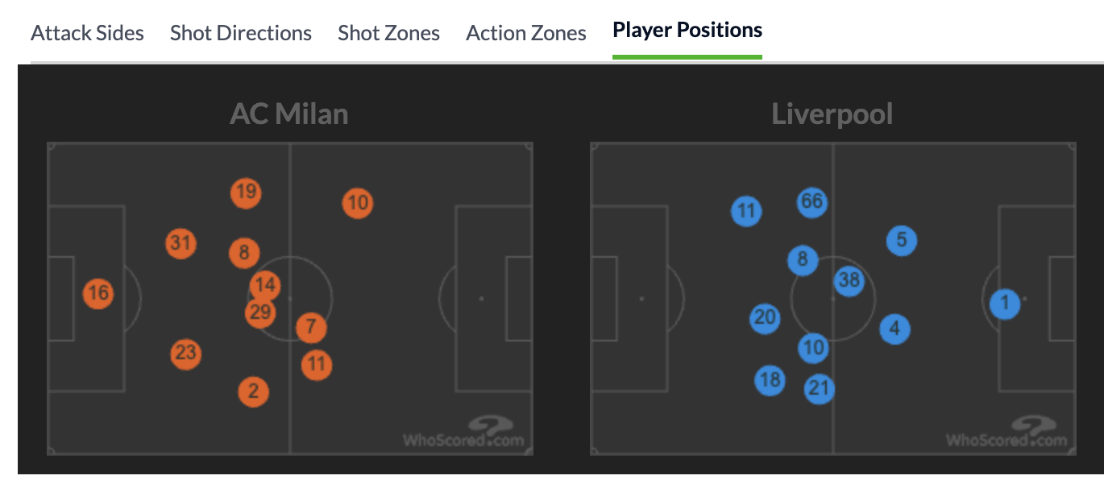Click AC Milan player 31 marker

pyautogui.click(x=181, y=243)
